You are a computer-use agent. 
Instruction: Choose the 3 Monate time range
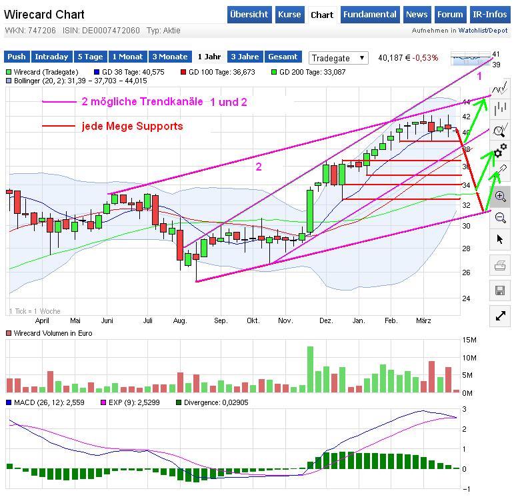(x=170, y=57)
